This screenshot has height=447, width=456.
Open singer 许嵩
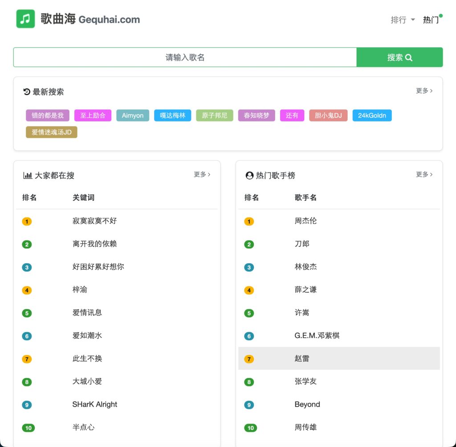(x=302, y=313)
